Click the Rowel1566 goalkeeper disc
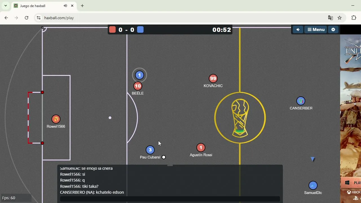This screenshot has height=203, width=361. [x=56, y=119]
